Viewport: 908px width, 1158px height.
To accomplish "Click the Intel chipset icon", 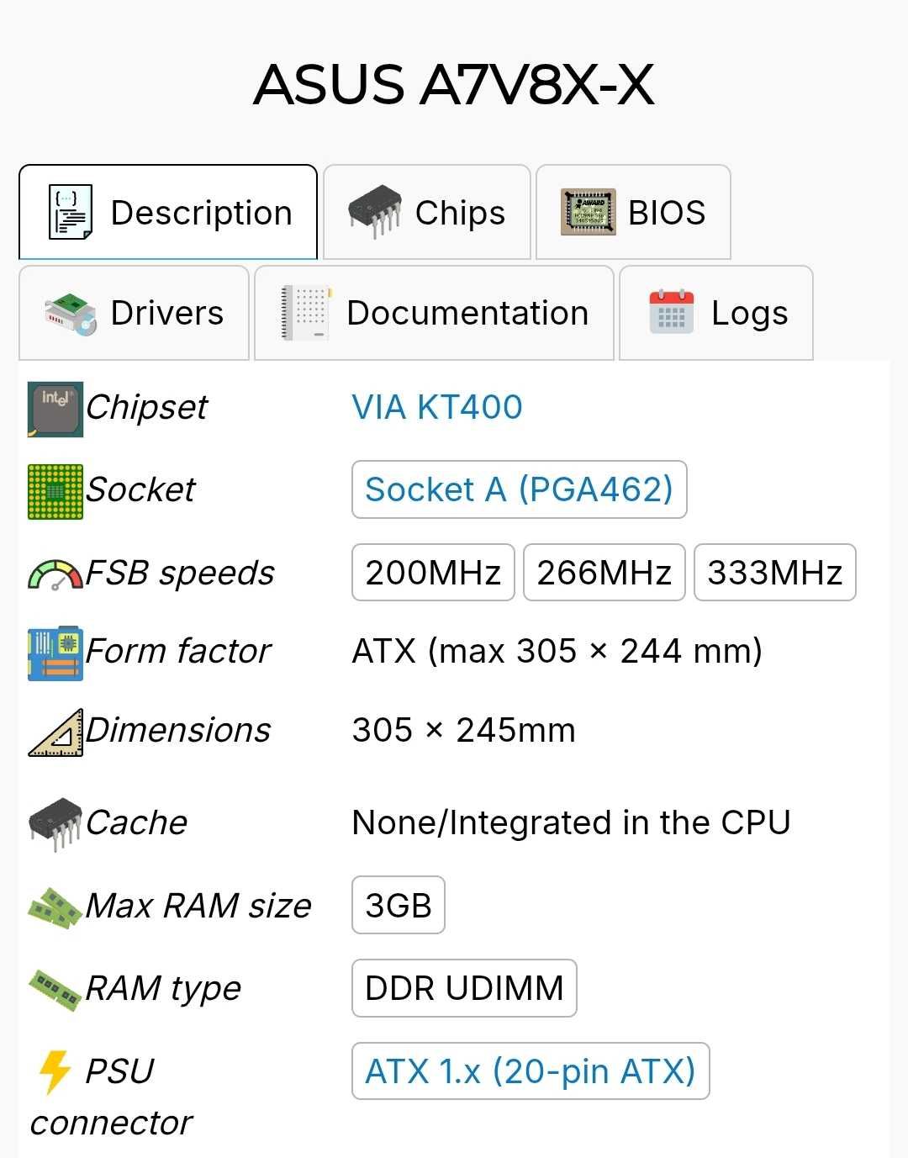I will (x=55, y=410).
